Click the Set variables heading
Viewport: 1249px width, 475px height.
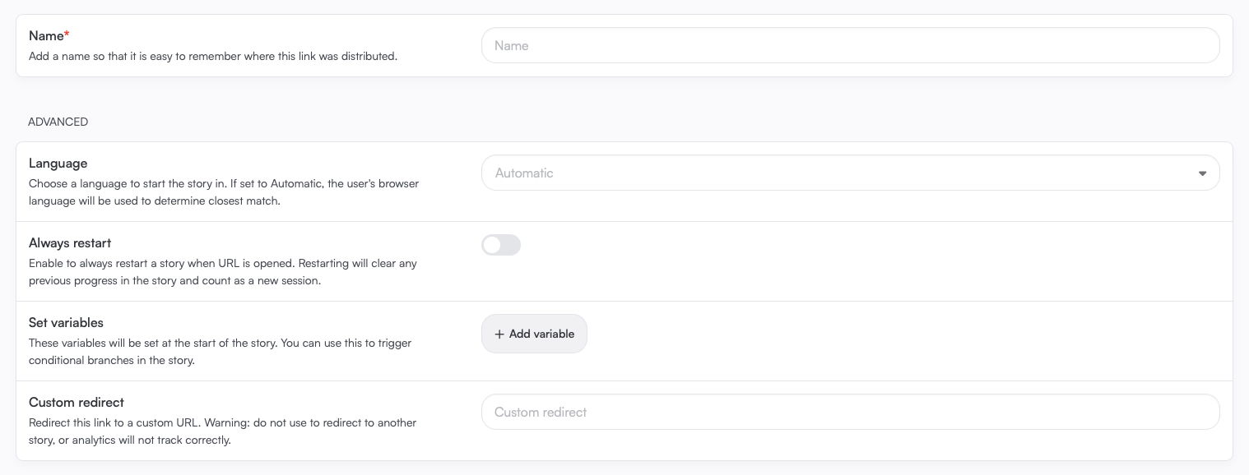(66, 323)
